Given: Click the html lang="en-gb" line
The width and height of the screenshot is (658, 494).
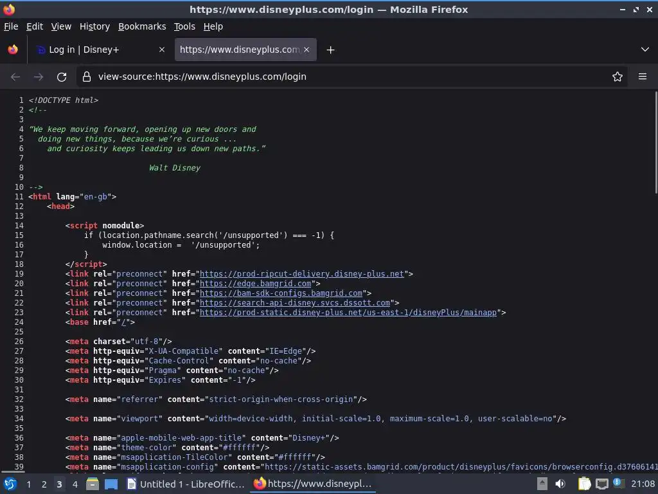Looking at the screenshot, I should click(72, 197).
